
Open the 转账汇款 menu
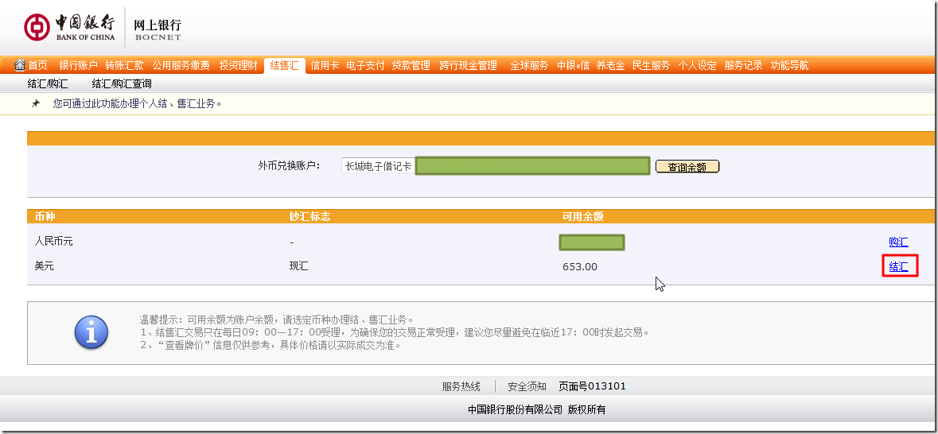tap(124, 66)
